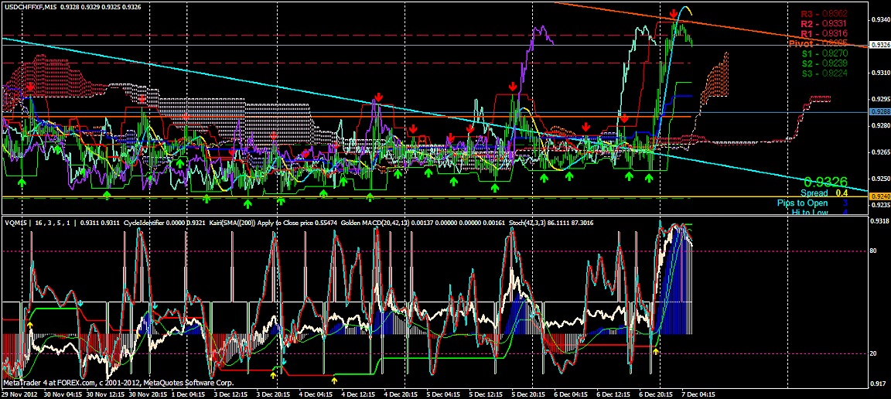Click the orange Pivot level label

[x=819, y=44]
